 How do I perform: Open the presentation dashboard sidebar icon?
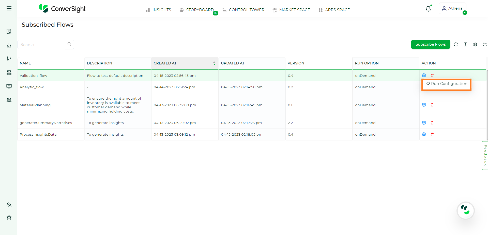coord(9,86)
